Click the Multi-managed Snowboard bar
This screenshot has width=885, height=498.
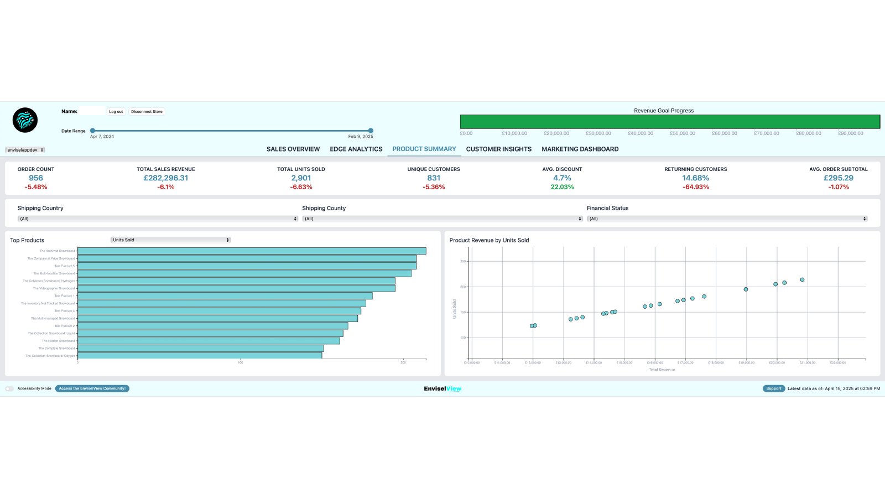pyautogui.click(x=217, y=318)
